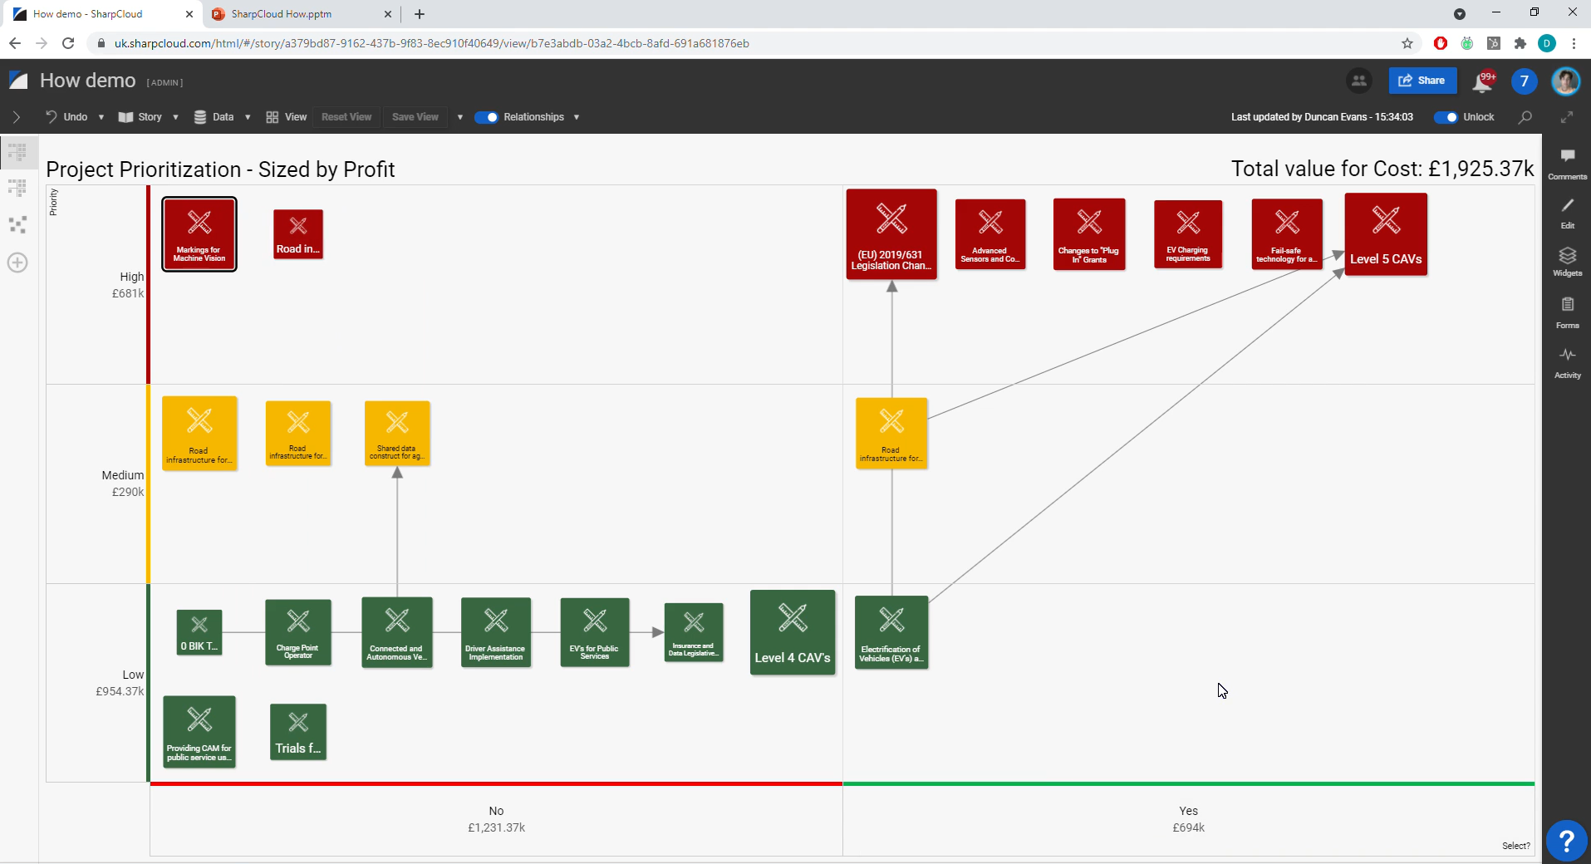This screenshot has height=864, width=1591.
Task: Open the Widgets panel
Action: pyautogui.click(x=1567, y=263)
